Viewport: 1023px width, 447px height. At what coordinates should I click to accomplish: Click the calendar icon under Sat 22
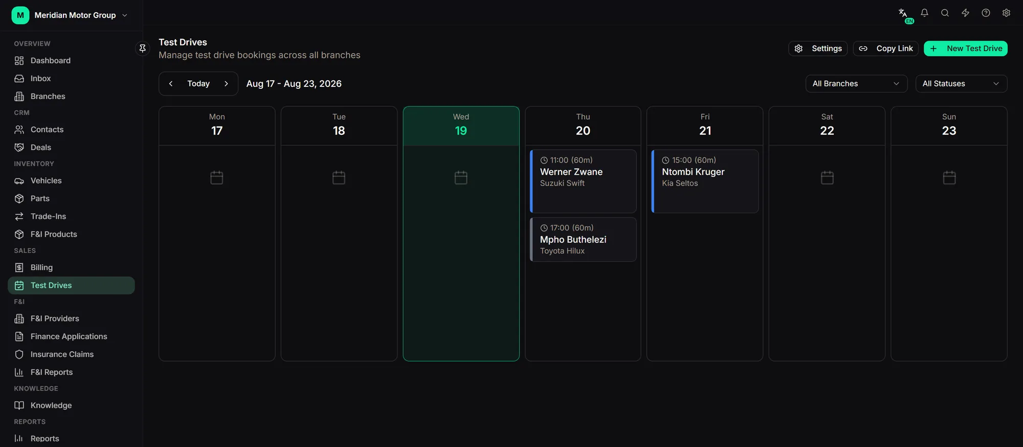827,178
